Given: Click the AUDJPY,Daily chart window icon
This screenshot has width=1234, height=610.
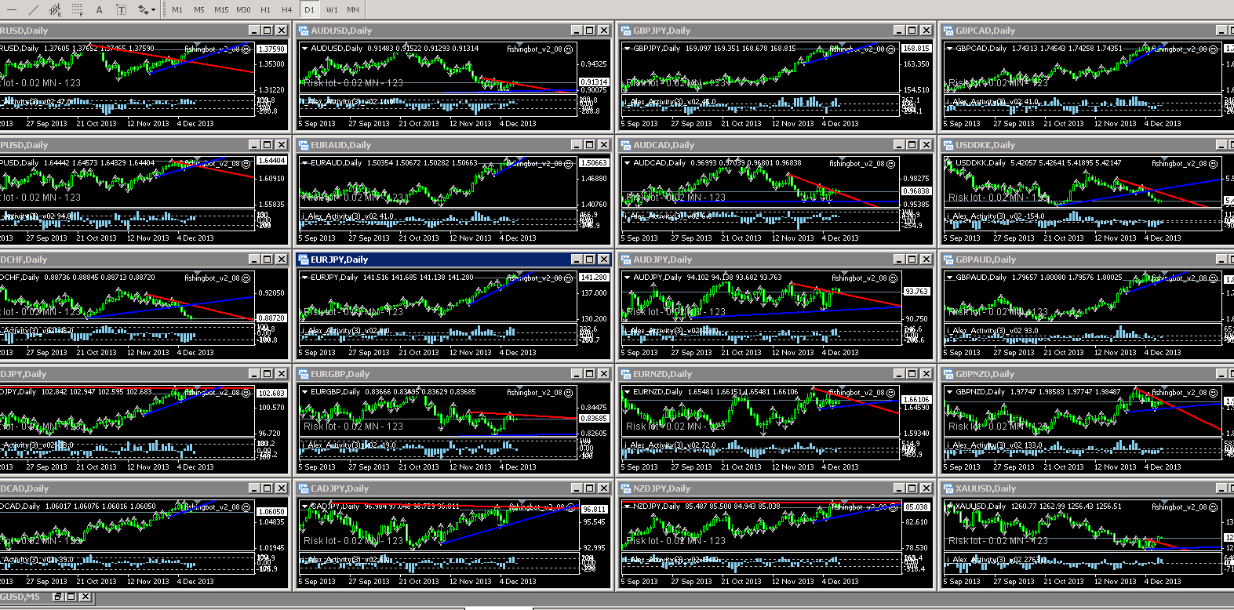Looking at the screenshot, I should click(x=626, y=260).
